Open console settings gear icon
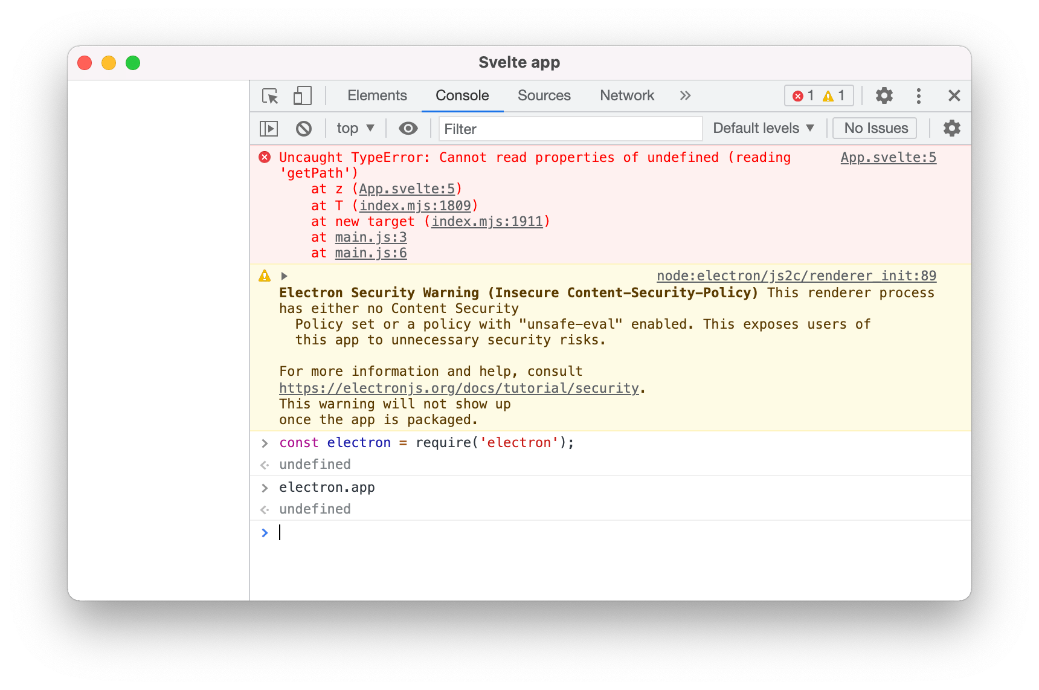 [952, 128]
